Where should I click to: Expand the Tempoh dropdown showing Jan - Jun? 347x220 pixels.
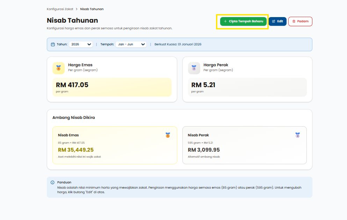(x=131, y=44)
